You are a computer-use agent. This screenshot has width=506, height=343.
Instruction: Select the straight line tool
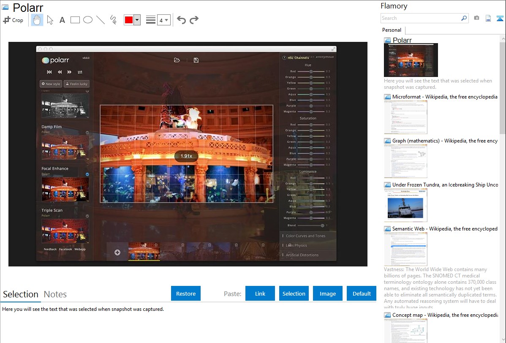[x=101, y=20]
